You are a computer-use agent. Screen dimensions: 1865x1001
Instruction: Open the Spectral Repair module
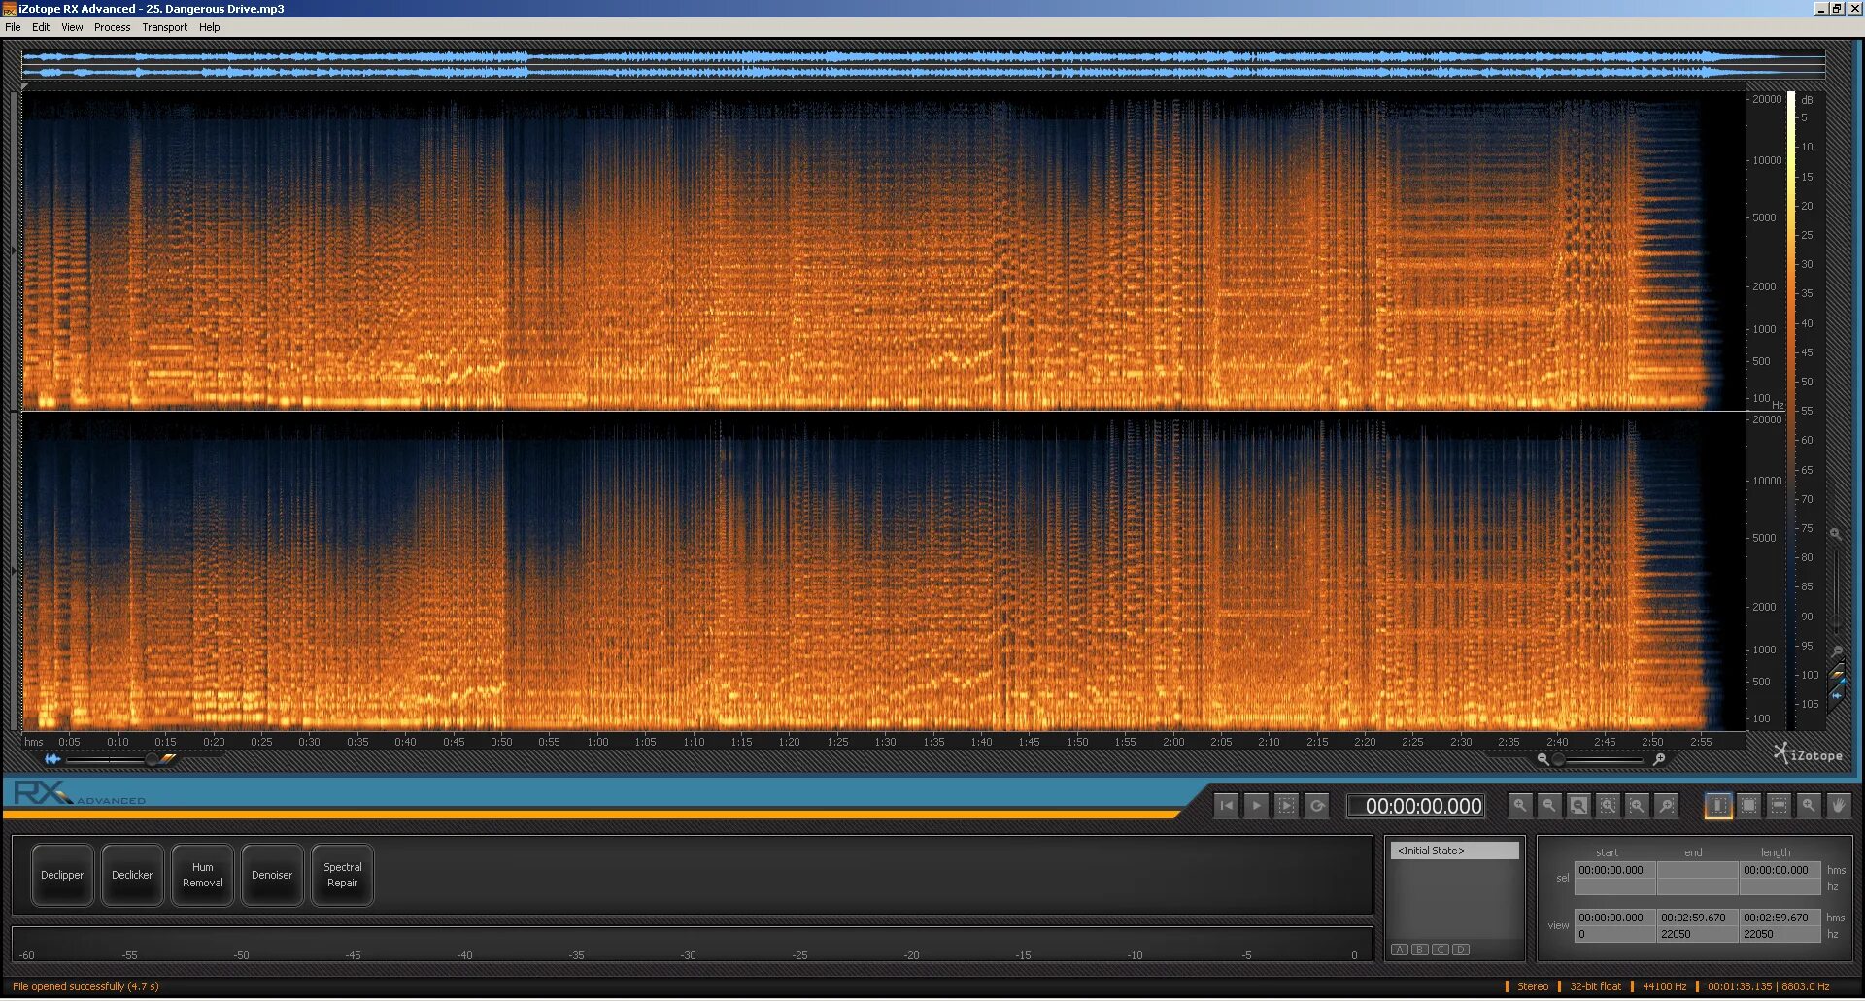(342, 876)
